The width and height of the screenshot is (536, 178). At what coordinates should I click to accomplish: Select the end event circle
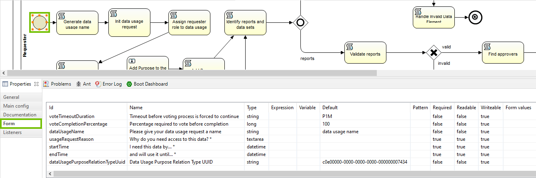pyautogui.click(x=475, y=17)
